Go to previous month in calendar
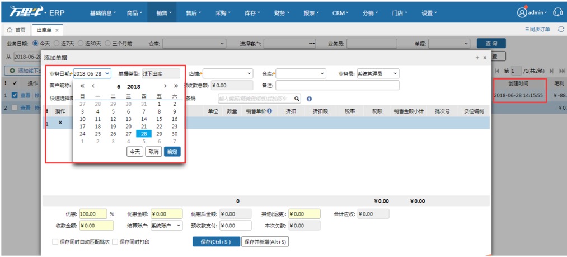 (93, 86)
